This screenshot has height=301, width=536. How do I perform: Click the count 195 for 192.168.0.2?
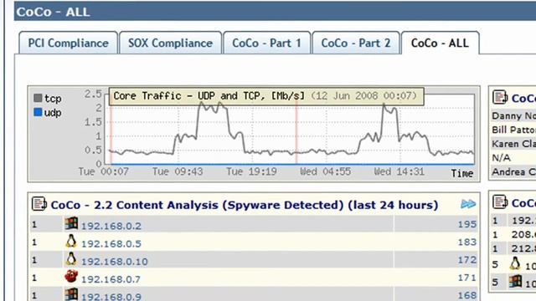tap(467, 224)
